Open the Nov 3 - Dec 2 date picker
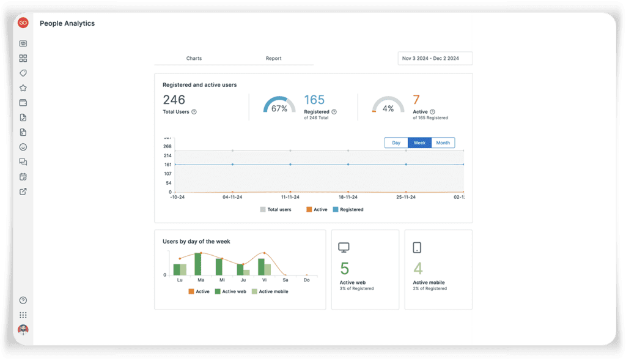 click(x=435, y=58)
